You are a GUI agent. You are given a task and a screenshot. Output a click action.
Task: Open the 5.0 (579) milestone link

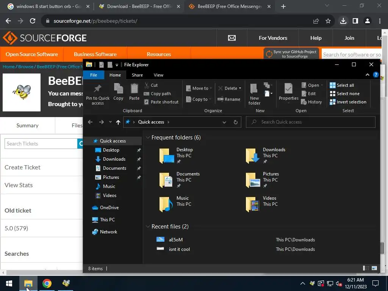16,228
